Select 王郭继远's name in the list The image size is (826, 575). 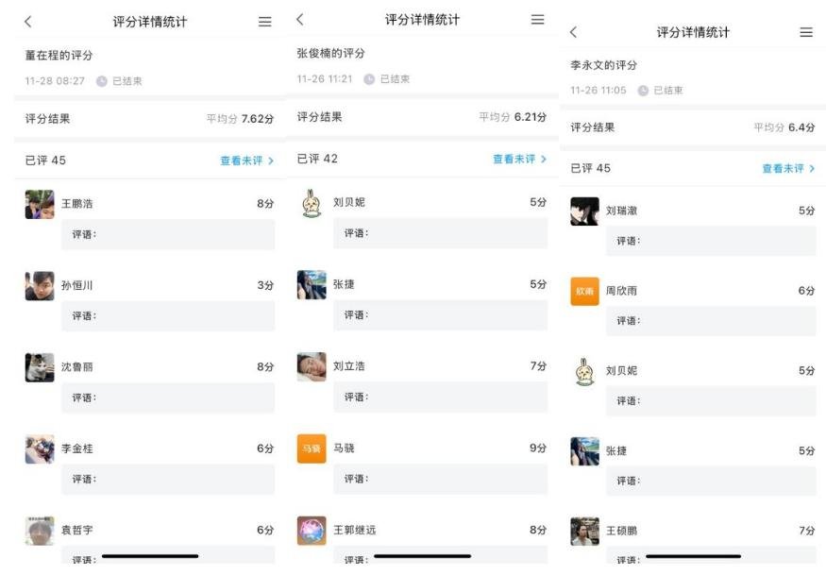pos(354,530)
